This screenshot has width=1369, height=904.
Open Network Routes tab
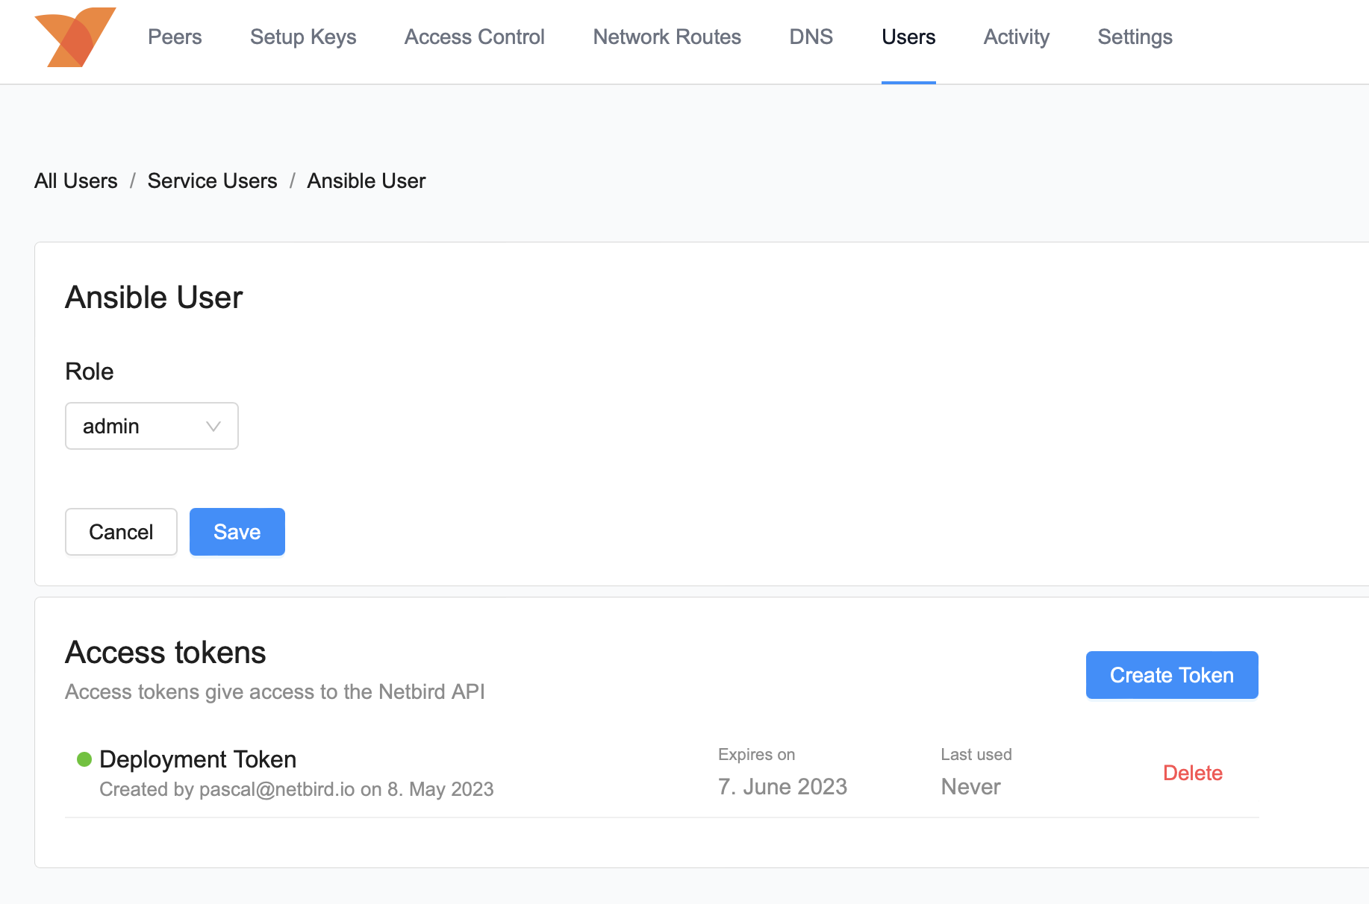[667, 37]
